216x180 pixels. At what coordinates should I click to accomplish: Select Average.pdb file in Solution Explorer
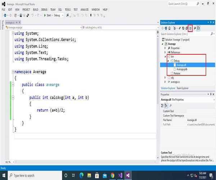182,69
